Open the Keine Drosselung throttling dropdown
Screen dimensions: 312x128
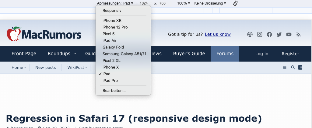pyautogui.click(x=210, y=3)
